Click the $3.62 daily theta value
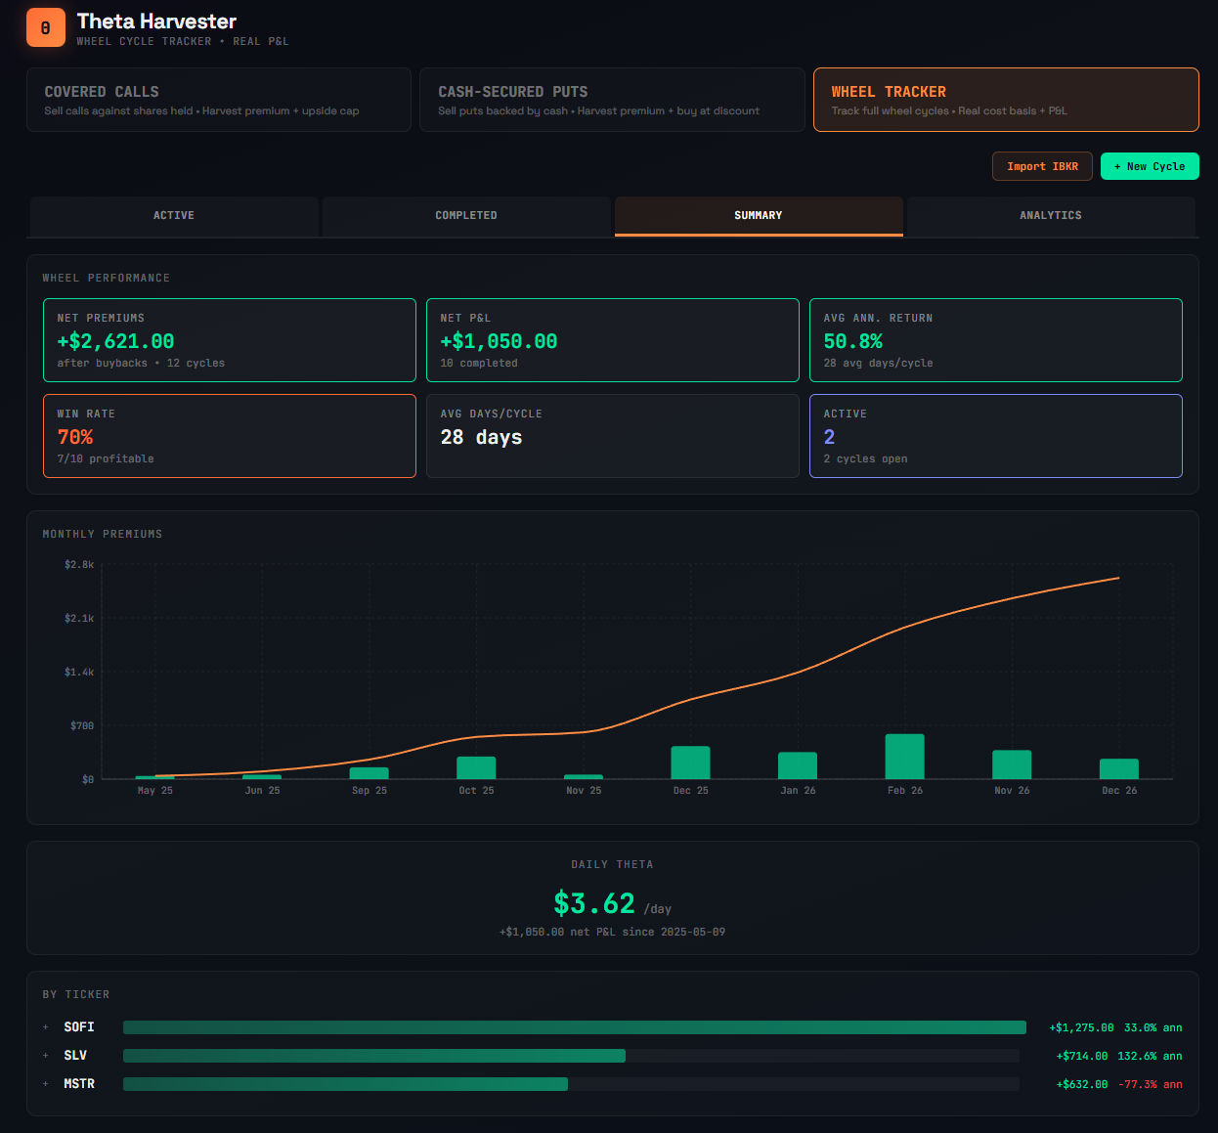Image resolution: width=1218 pixels, height=1133 pixels. tap(594, 903)
